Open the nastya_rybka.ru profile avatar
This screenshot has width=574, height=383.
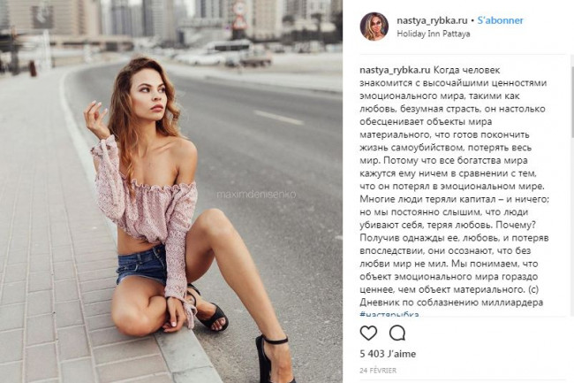coord(374,27)
